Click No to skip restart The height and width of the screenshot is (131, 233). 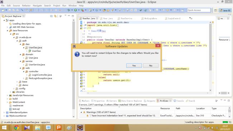coord(151,66)
